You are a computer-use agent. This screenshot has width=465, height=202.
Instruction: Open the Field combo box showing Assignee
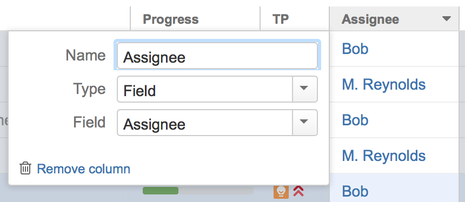(x=217, y=123)
